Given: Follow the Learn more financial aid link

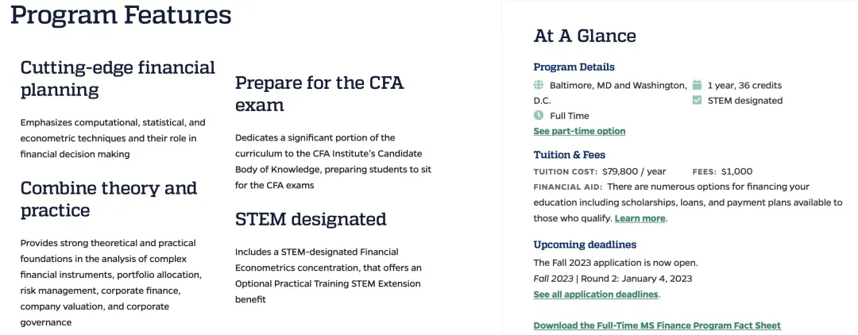Looking at the screenshot, I should click(640, 218).
